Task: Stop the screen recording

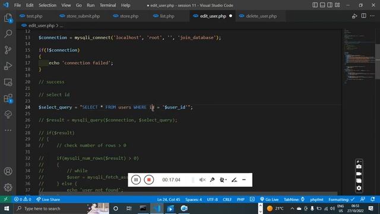Action: (149, 180)
